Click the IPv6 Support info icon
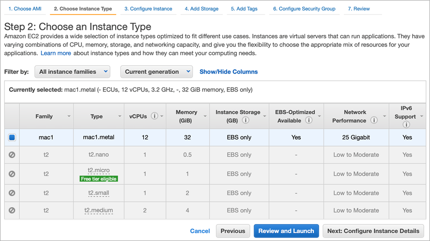The image size is (430, 241). pos(407,124)
